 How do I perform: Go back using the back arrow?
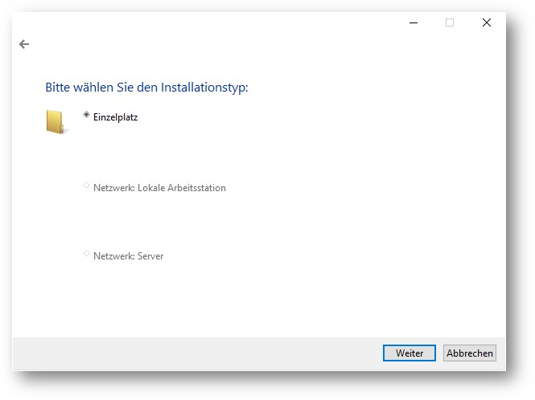coord(24,44)
